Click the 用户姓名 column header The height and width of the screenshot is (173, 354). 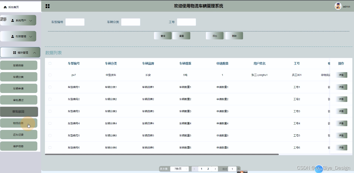[x=260, y=63]
